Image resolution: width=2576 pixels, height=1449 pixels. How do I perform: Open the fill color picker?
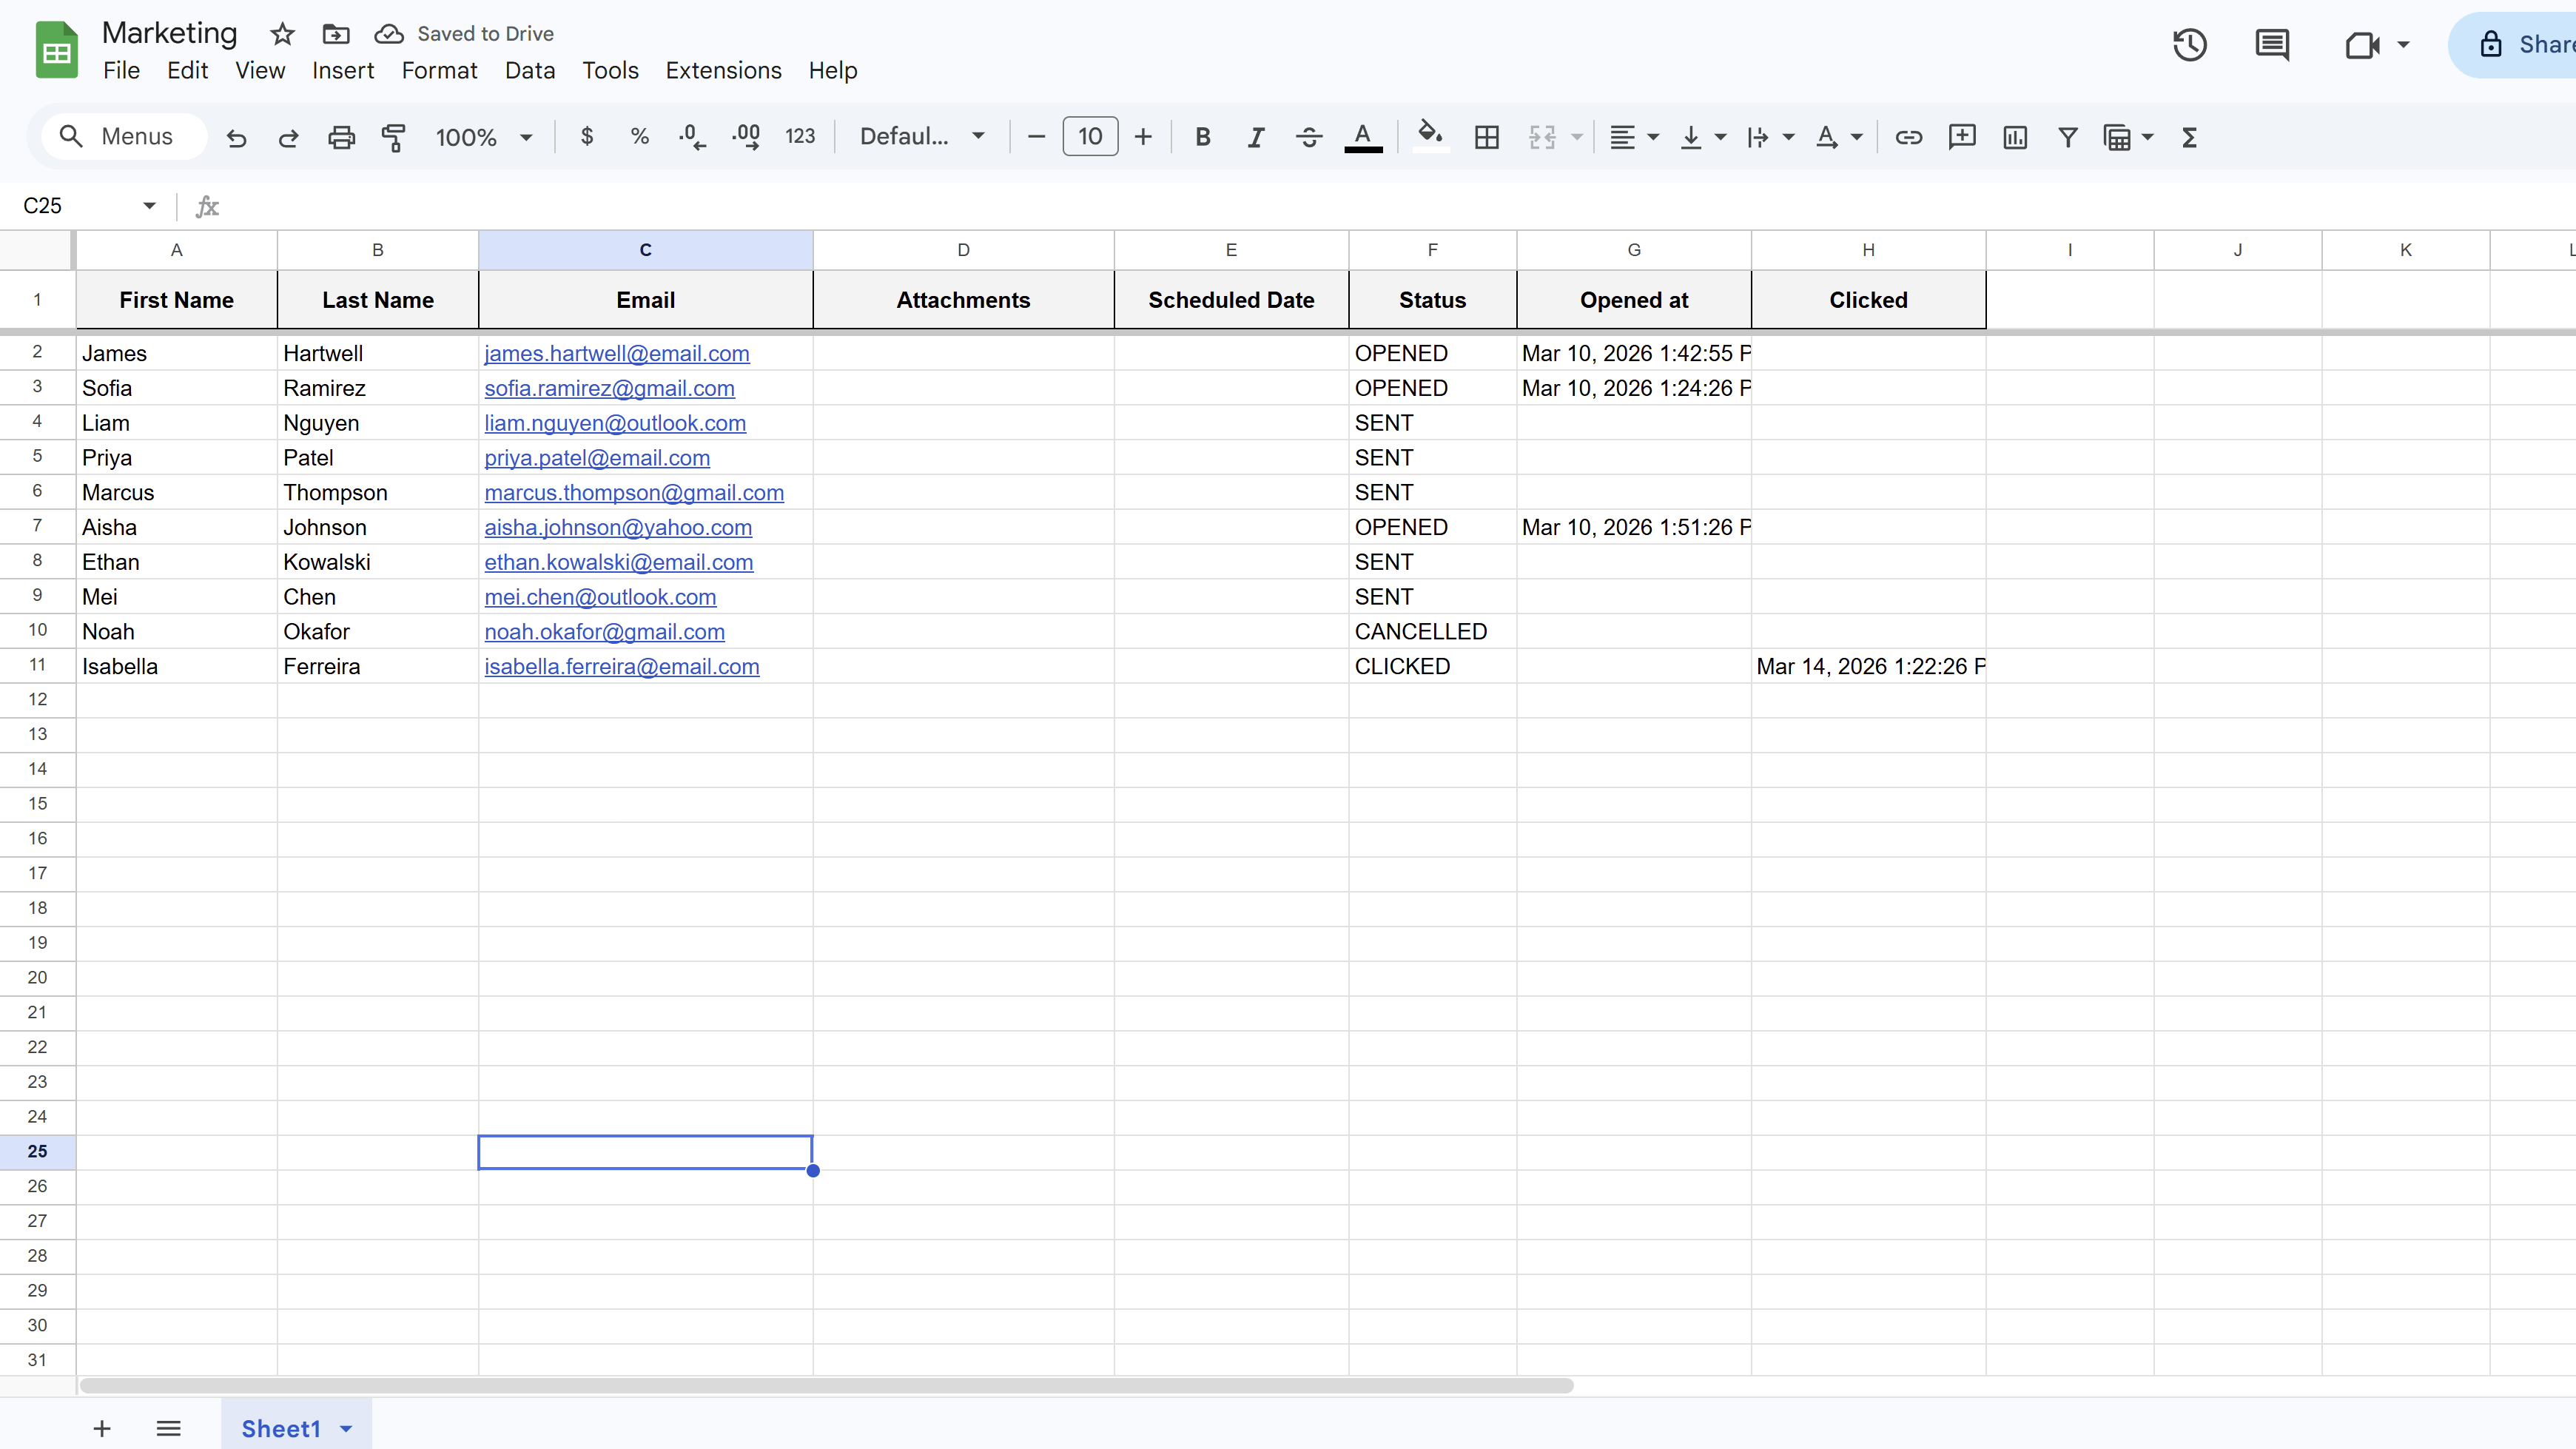(1430, 137)
